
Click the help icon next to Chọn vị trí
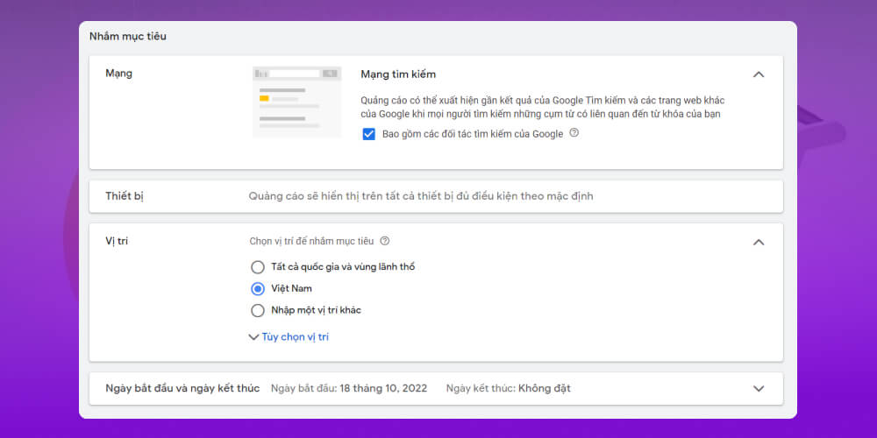pyautogui.click(x=385, y=241)
